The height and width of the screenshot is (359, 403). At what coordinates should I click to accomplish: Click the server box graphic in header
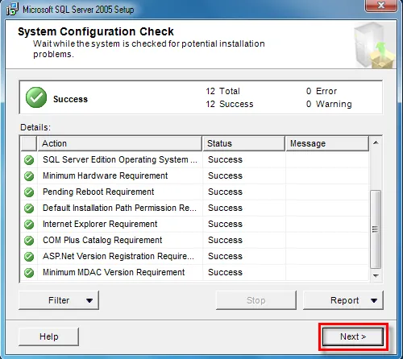coord(375,45)
